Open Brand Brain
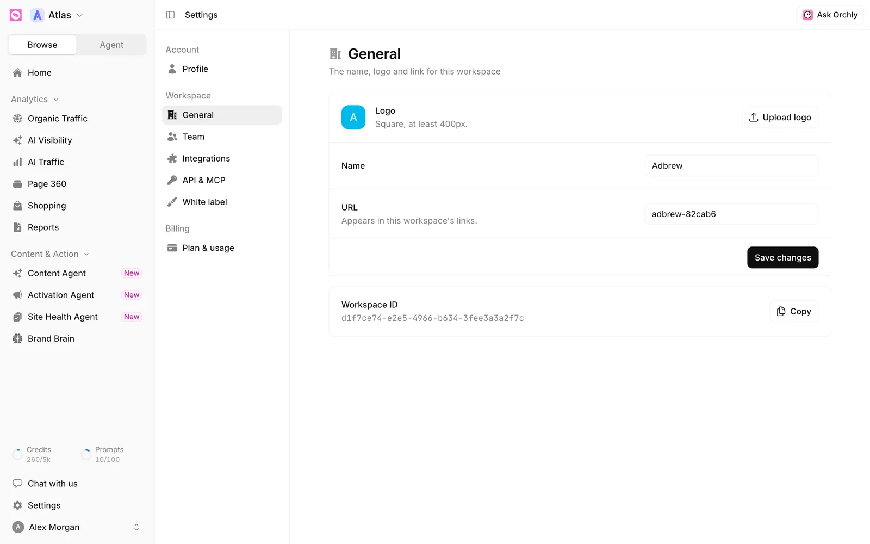Viewport: 870px width, 544px height. 77,338
